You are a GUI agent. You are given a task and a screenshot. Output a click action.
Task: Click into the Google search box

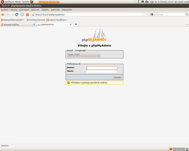(170, 15)
